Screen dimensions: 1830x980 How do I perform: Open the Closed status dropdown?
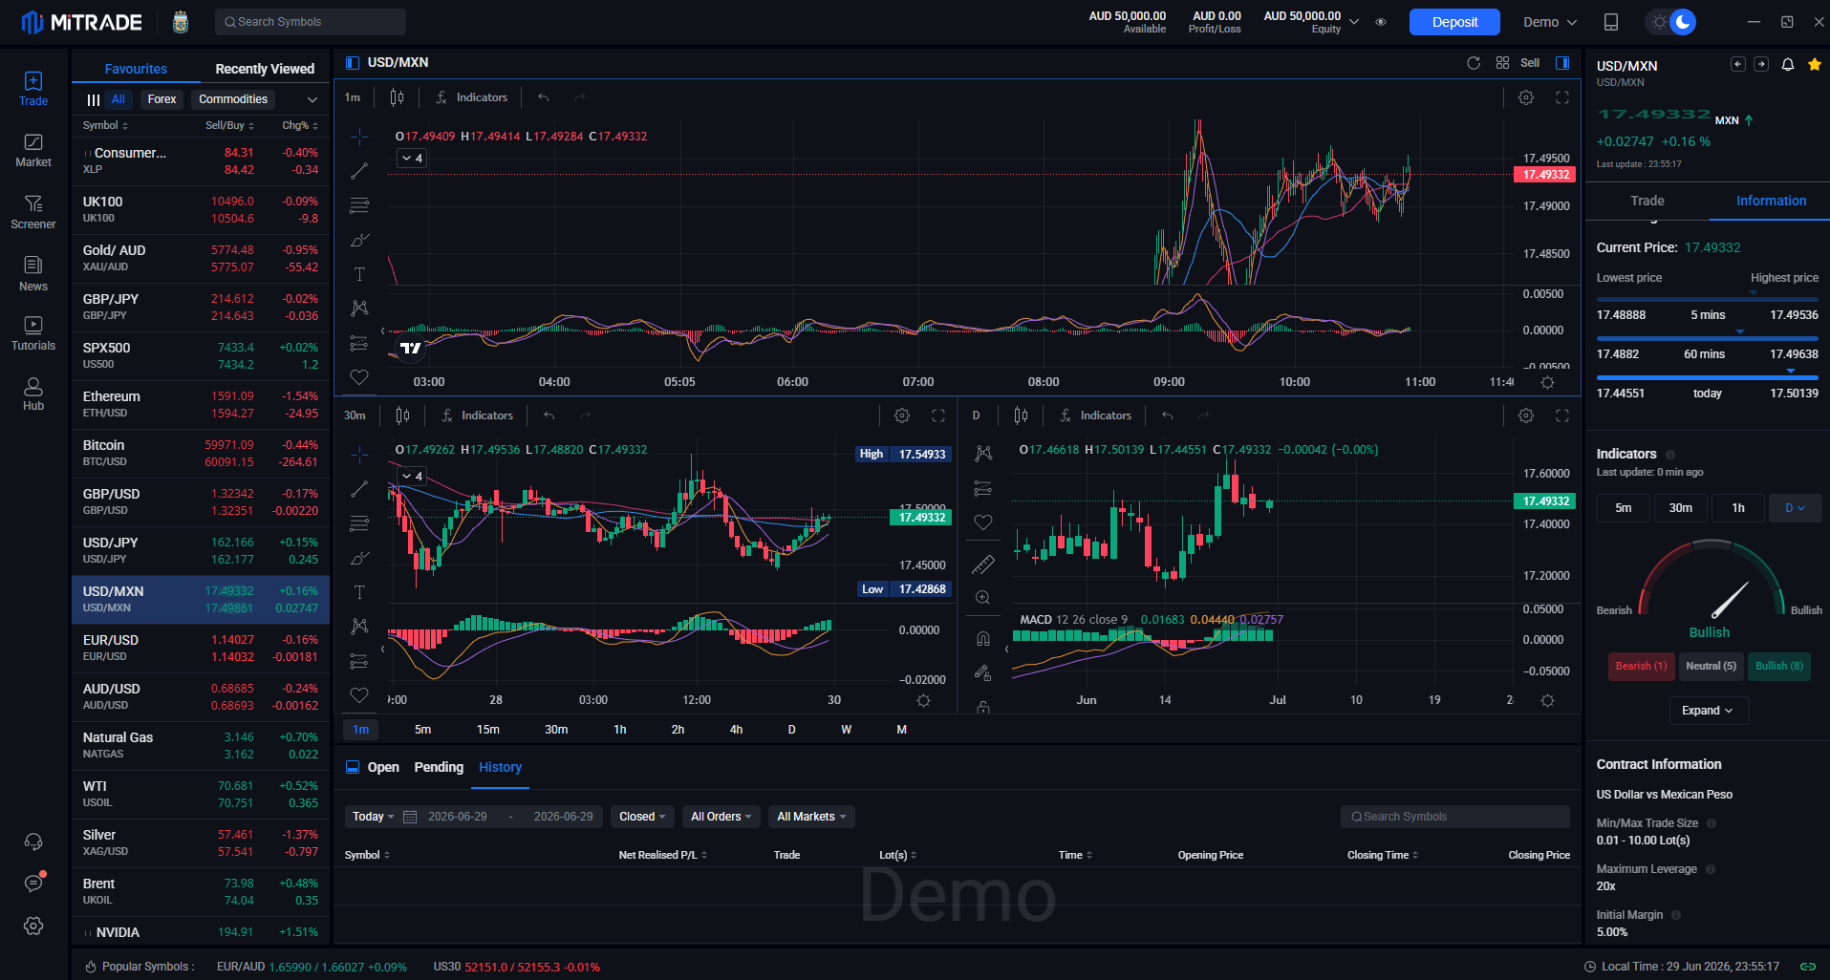[x=642, y=817]
